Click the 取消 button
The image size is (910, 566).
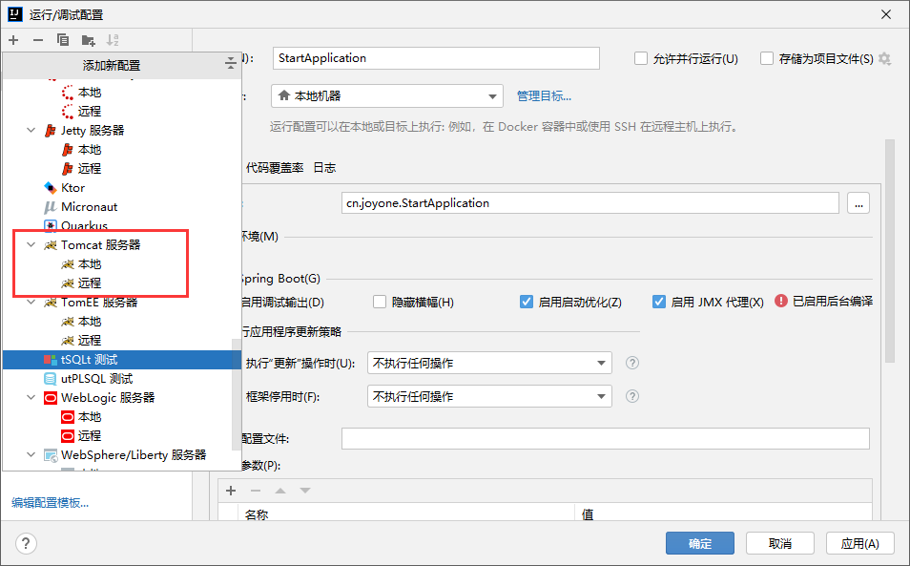click(x=780, y=543)
